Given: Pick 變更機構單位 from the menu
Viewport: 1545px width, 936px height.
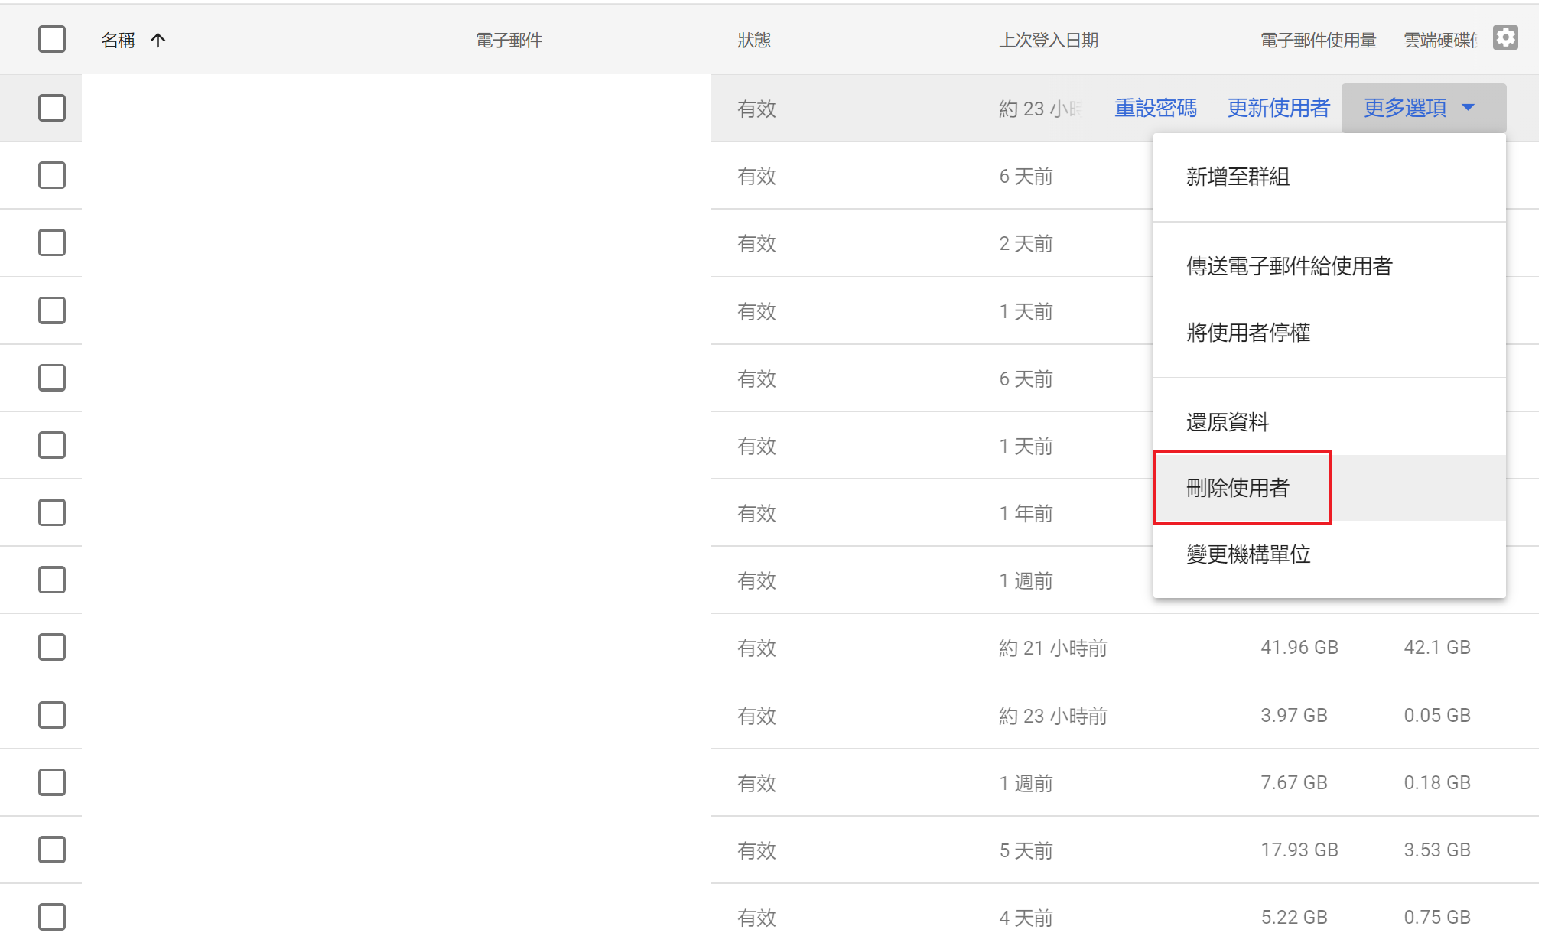Looking at the screenshot, I should click(1248, 554).
